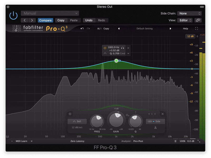This screenshot has height=158, width=211.
Task: Go to next preset with right arrow
Action: (32, 20)
